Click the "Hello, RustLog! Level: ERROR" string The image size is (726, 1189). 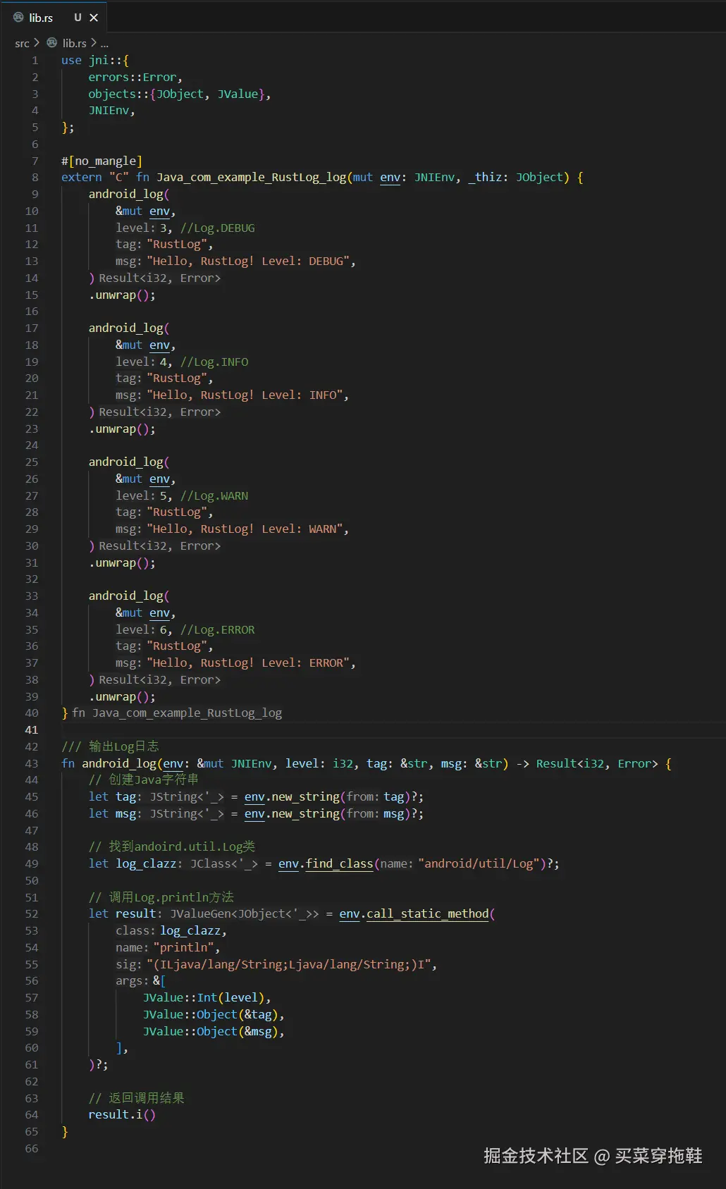(248, 663)
